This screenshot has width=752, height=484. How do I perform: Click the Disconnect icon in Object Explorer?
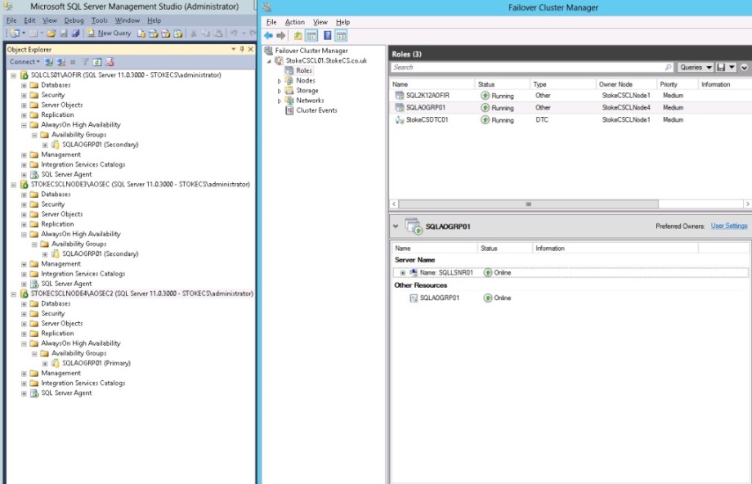tap(61, 62)
